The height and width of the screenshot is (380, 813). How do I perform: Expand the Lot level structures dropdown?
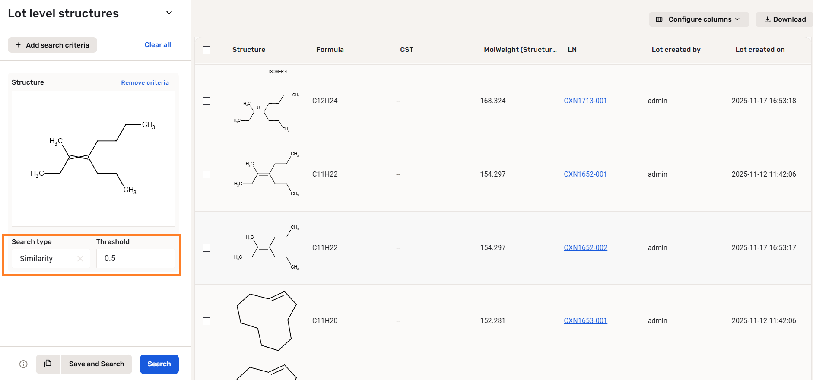coord(169,13)
